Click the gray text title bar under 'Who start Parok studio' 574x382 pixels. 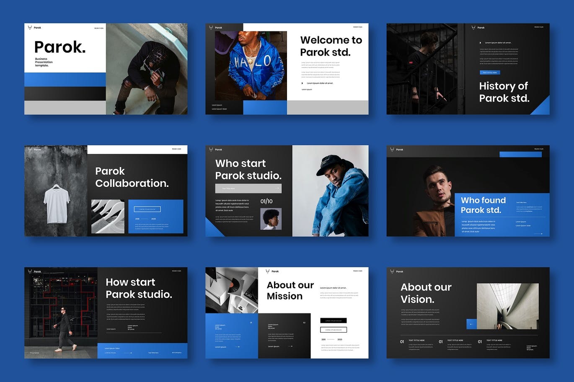(248, 188)
